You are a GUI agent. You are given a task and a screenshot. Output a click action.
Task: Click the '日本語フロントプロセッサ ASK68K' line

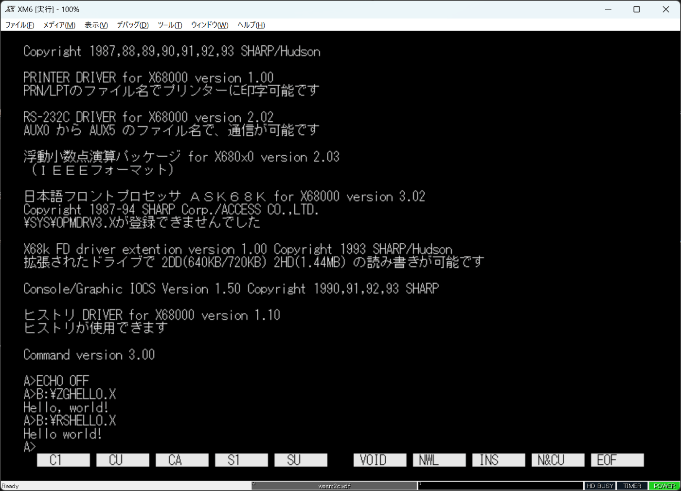point(224,196)
